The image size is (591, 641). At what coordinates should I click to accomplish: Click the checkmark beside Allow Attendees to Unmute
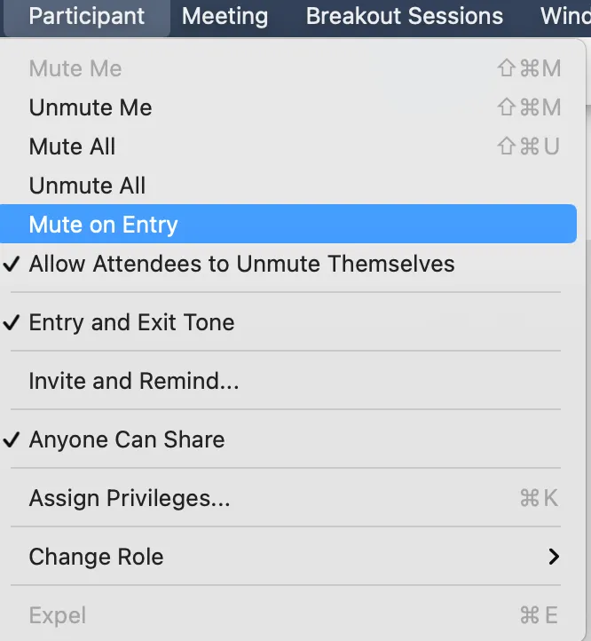click(12, 264)
